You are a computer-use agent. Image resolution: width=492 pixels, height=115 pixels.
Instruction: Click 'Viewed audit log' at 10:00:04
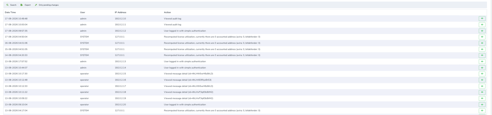click(173, 25)
